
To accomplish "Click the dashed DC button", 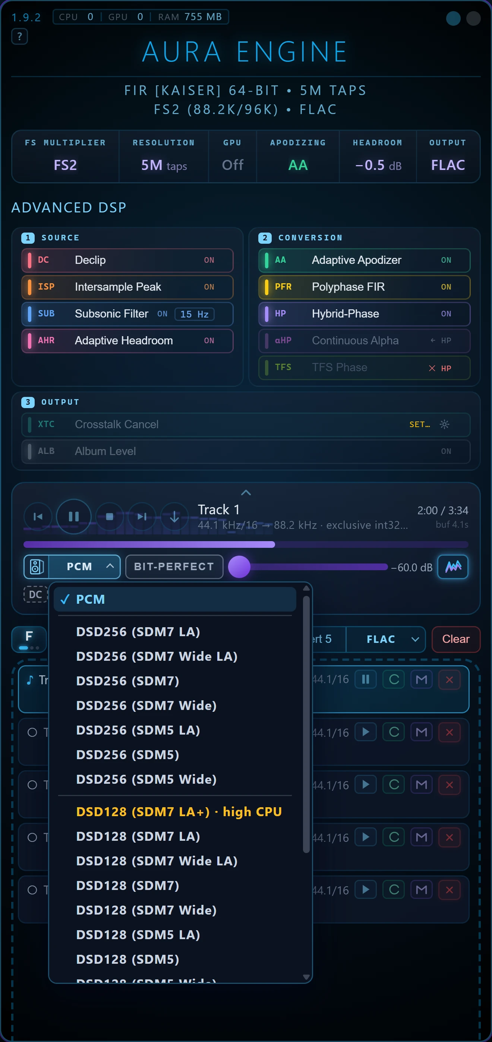I will (35, 594).
